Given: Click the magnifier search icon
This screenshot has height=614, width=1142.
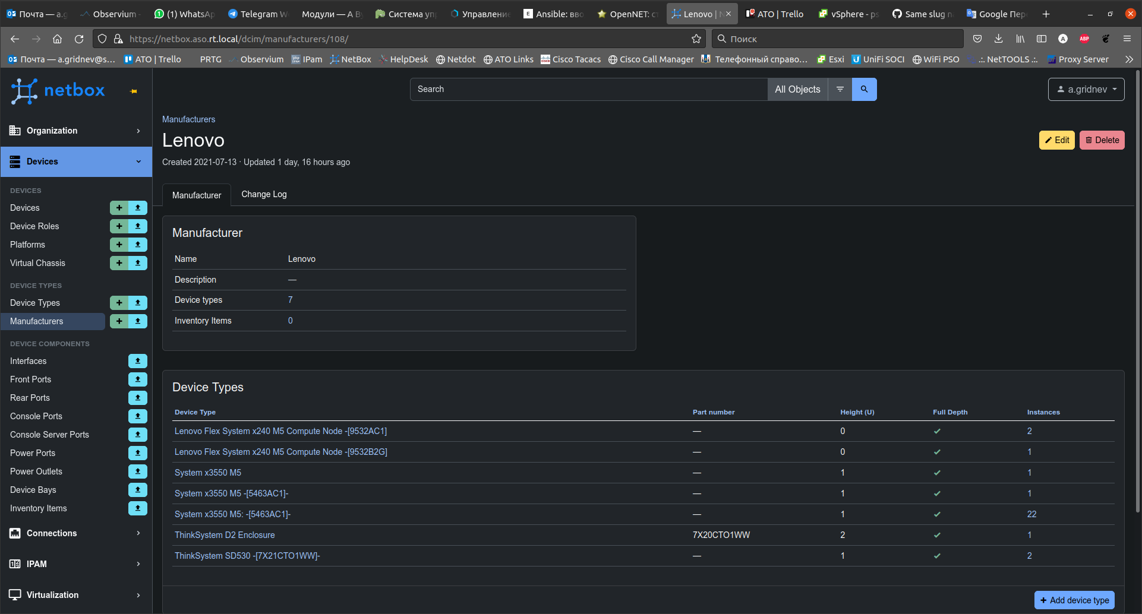Looking at the screenshot, I should pyautogui.click(x=864, y=89).
